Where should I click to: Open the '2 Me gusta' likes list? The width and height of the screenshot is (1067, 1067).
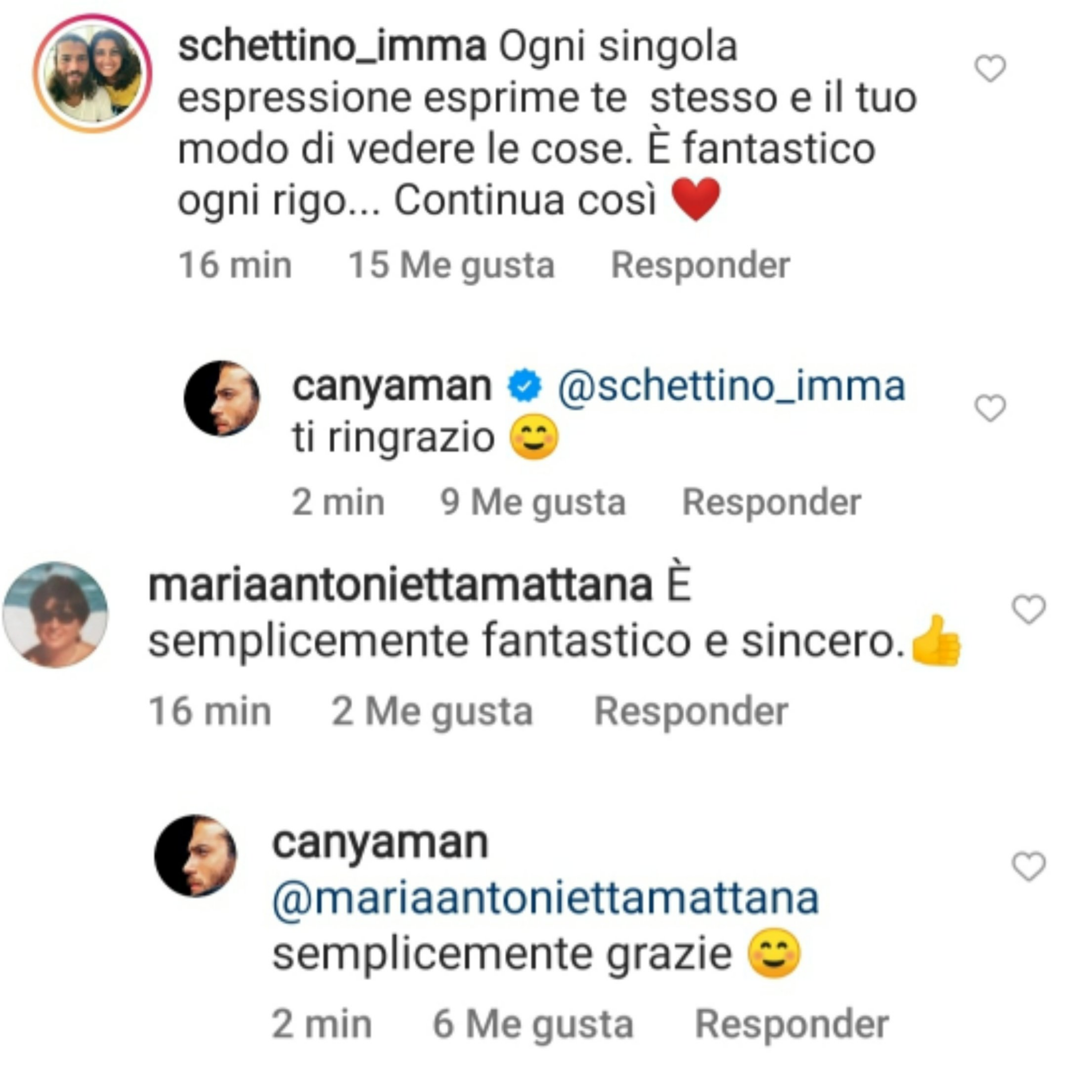tap(432, 711)
